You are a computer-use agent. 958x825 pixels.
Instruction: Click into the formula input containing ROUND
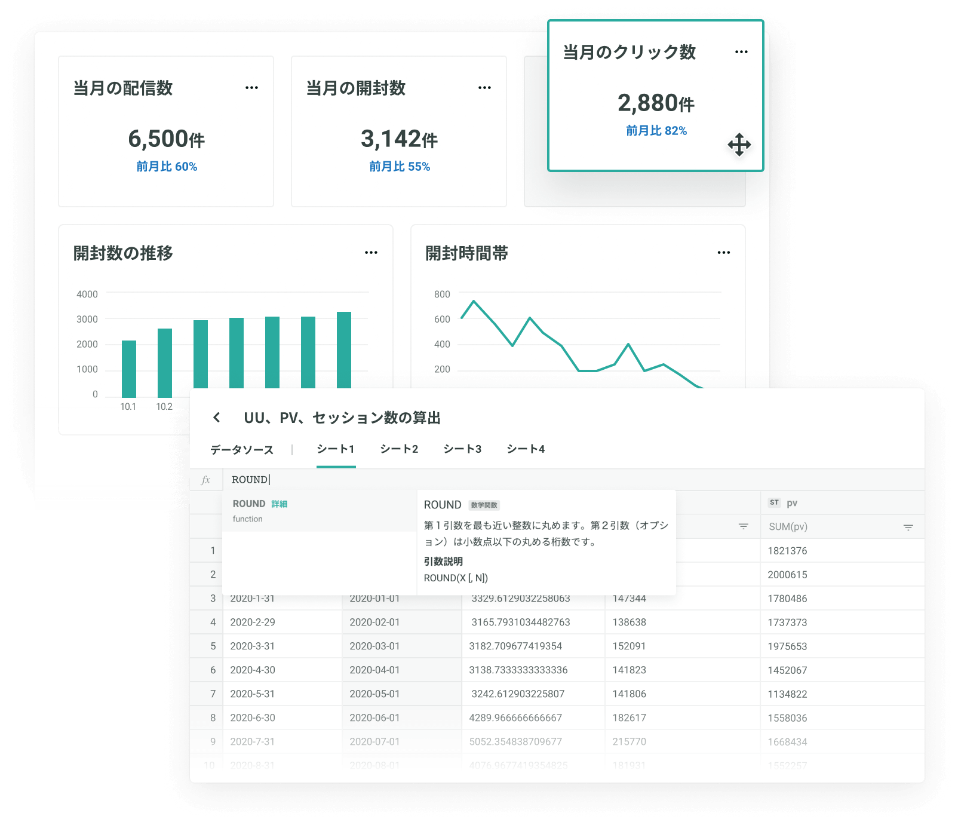click(478, 480)
